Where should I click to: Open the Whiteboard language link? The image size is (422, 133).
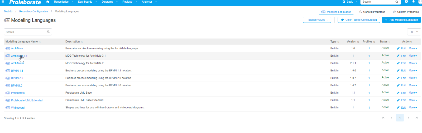click(18, 108)
